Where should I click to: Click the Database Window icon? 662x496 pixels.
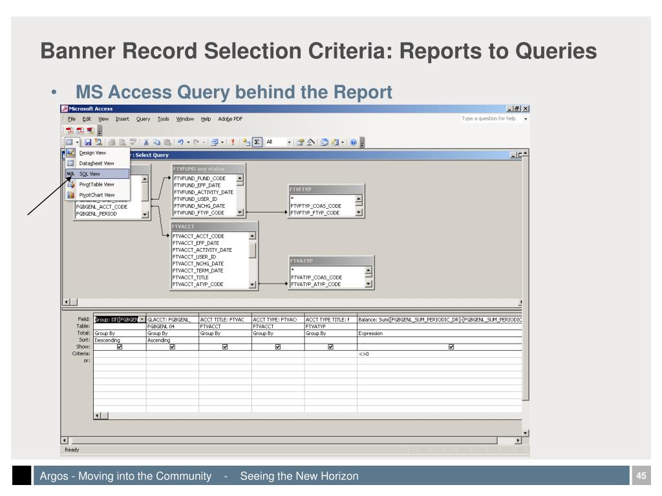[x=325, y=142]
